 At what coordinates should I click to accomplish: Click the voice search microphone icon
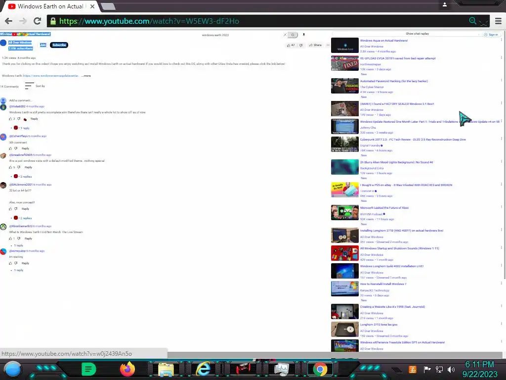tap(304, 34)
